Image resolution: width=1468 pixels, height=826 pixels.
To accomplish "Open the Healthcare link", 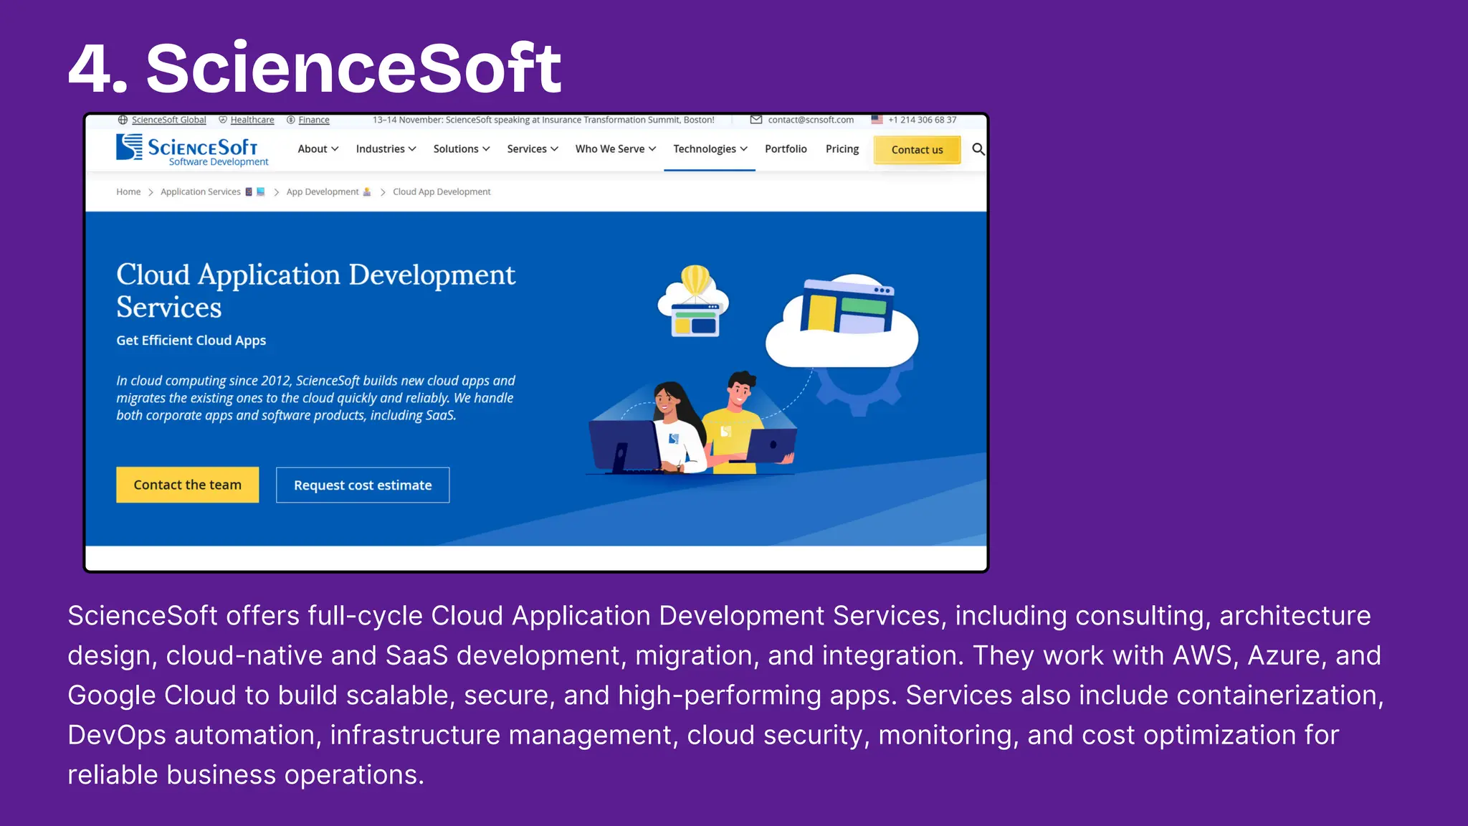I will 252,120.
